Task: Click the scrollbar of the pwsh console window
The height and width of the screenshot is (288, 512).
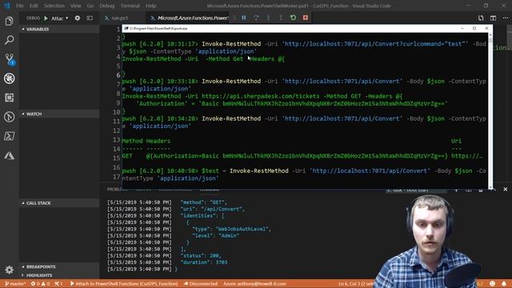Action: [490, 110]
